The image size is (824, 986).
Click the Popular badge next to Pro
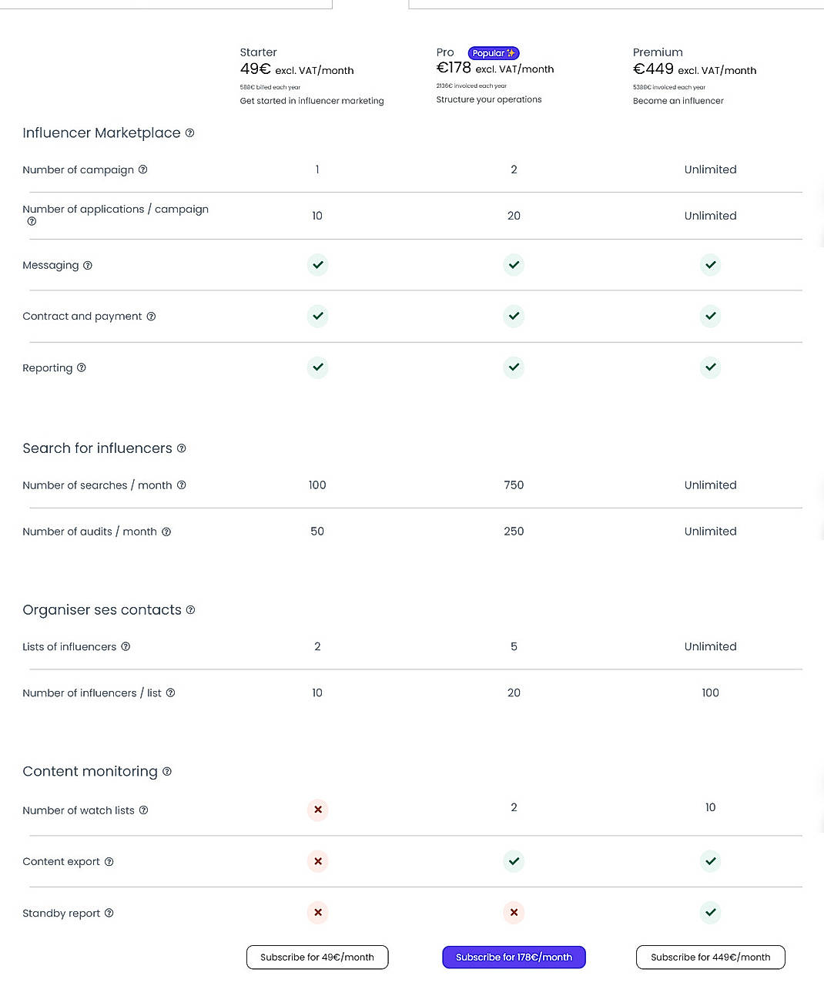[493, 52]
